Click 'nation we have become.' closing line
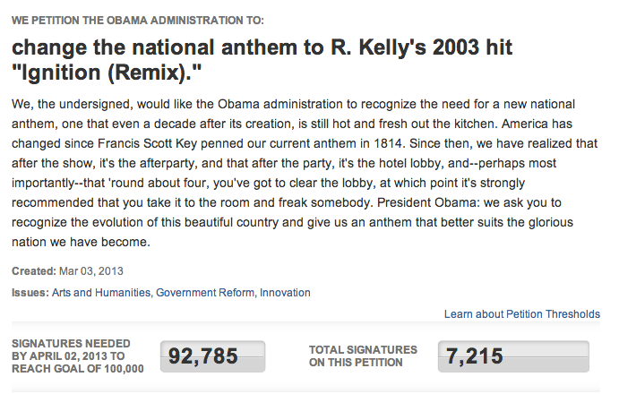The height and width of the screenshot is (394, 619). [81, 242]
